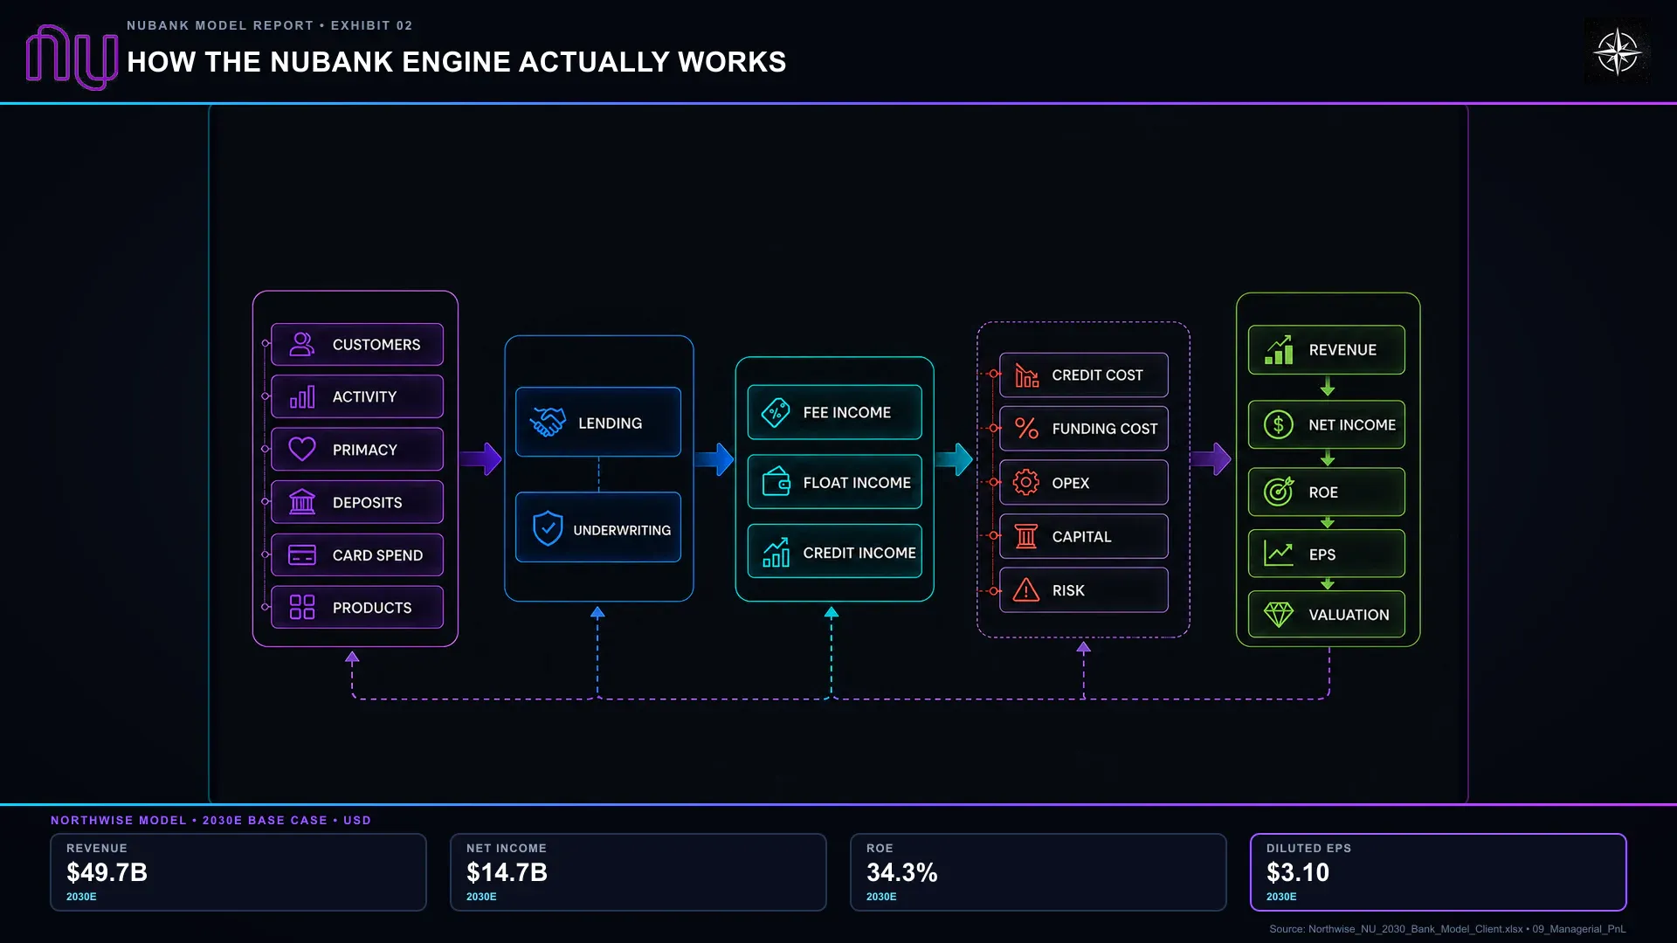This screenshot has height=943, width=1677.
Task: Click the Float Income wallet icon
Action: pyautogui.click(x=776, y=481)
